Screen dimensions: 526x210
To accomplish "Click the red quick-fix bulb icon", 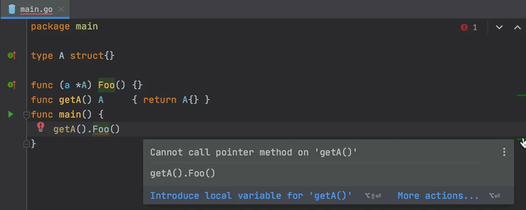I will [41, 127].
